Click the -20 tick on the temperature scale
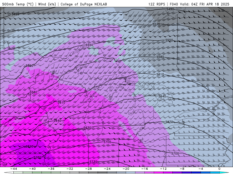 tap(126, 169)
